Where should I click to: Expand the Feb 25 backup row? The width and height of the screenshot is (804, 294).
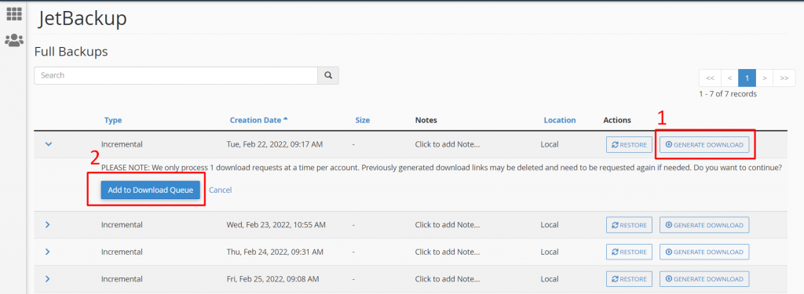tap(48, 278)
